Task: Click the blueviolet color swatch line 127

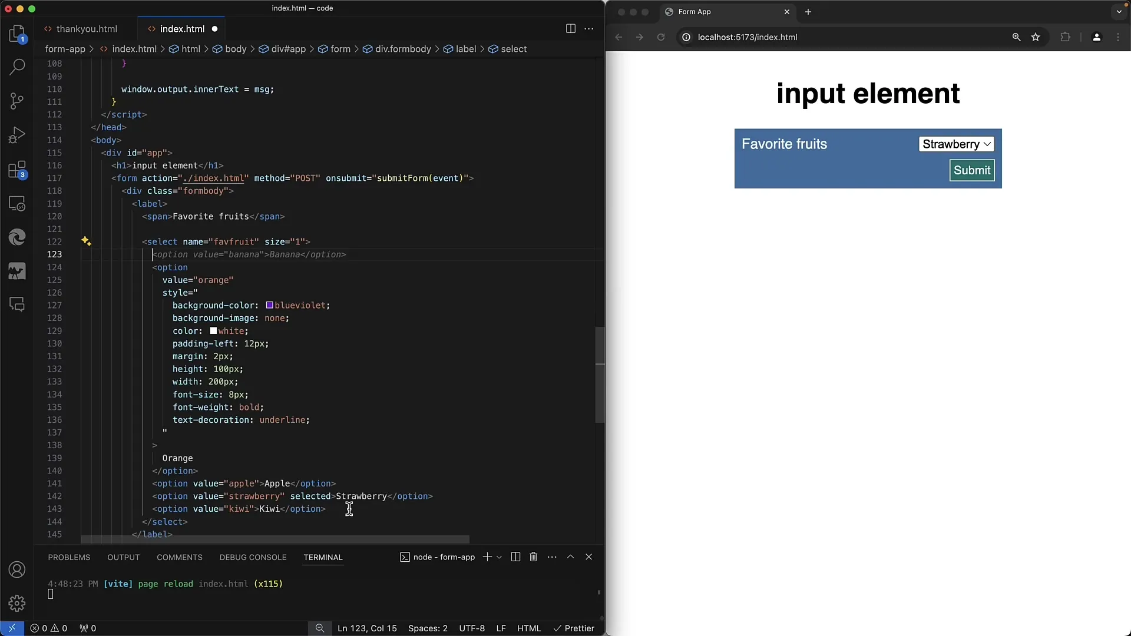Action: 270,304
